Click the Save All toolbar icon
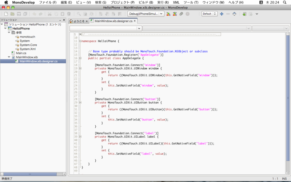 (x=25, y=14)
